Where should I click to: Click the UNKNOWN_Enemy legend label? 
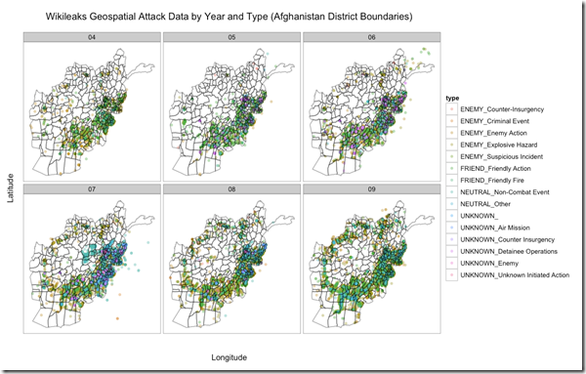pos(489,263)
